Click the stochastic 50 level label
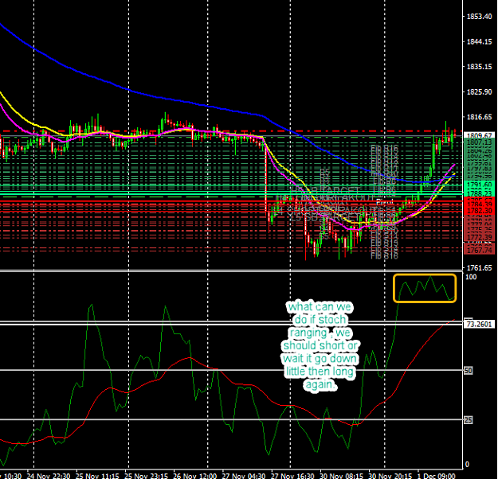The width and height of the screenshot is (498, 479). pyautogui.click(x=469, y=371)
